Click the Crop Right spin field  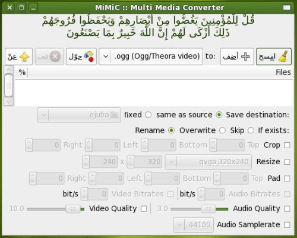(x=43, y=145)
